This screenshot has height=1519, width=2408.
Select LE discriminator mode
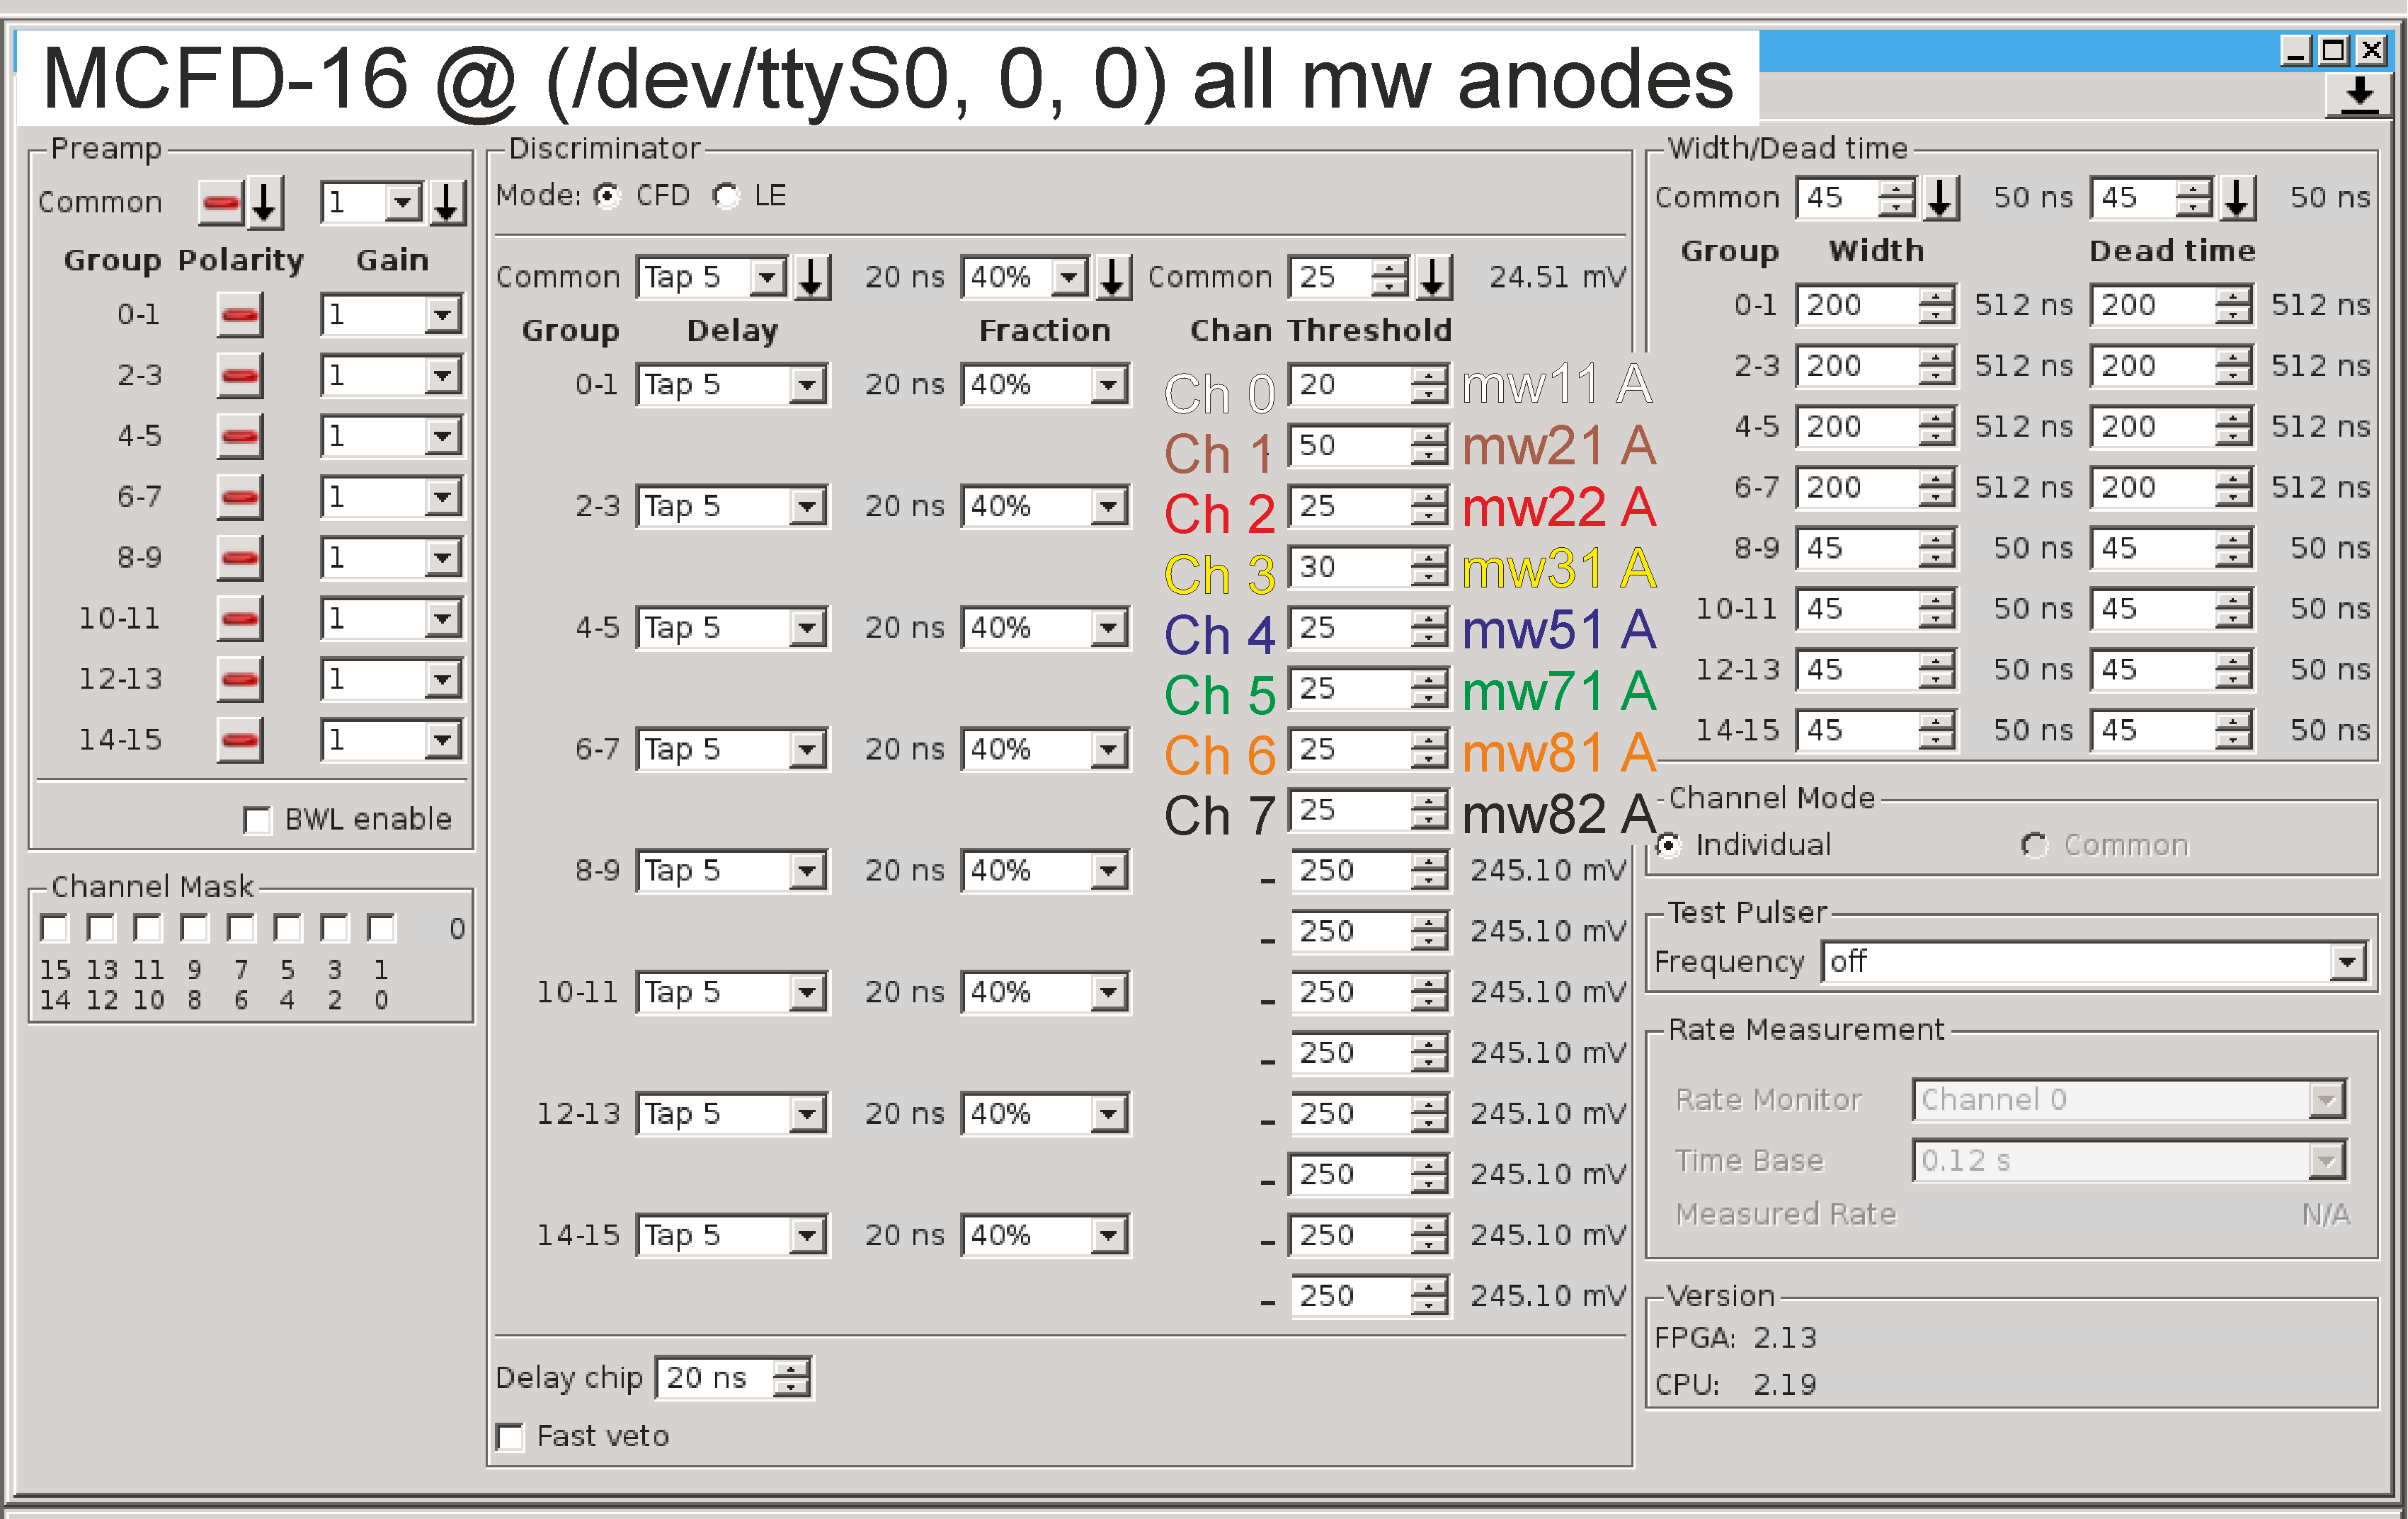click(726, 196)
